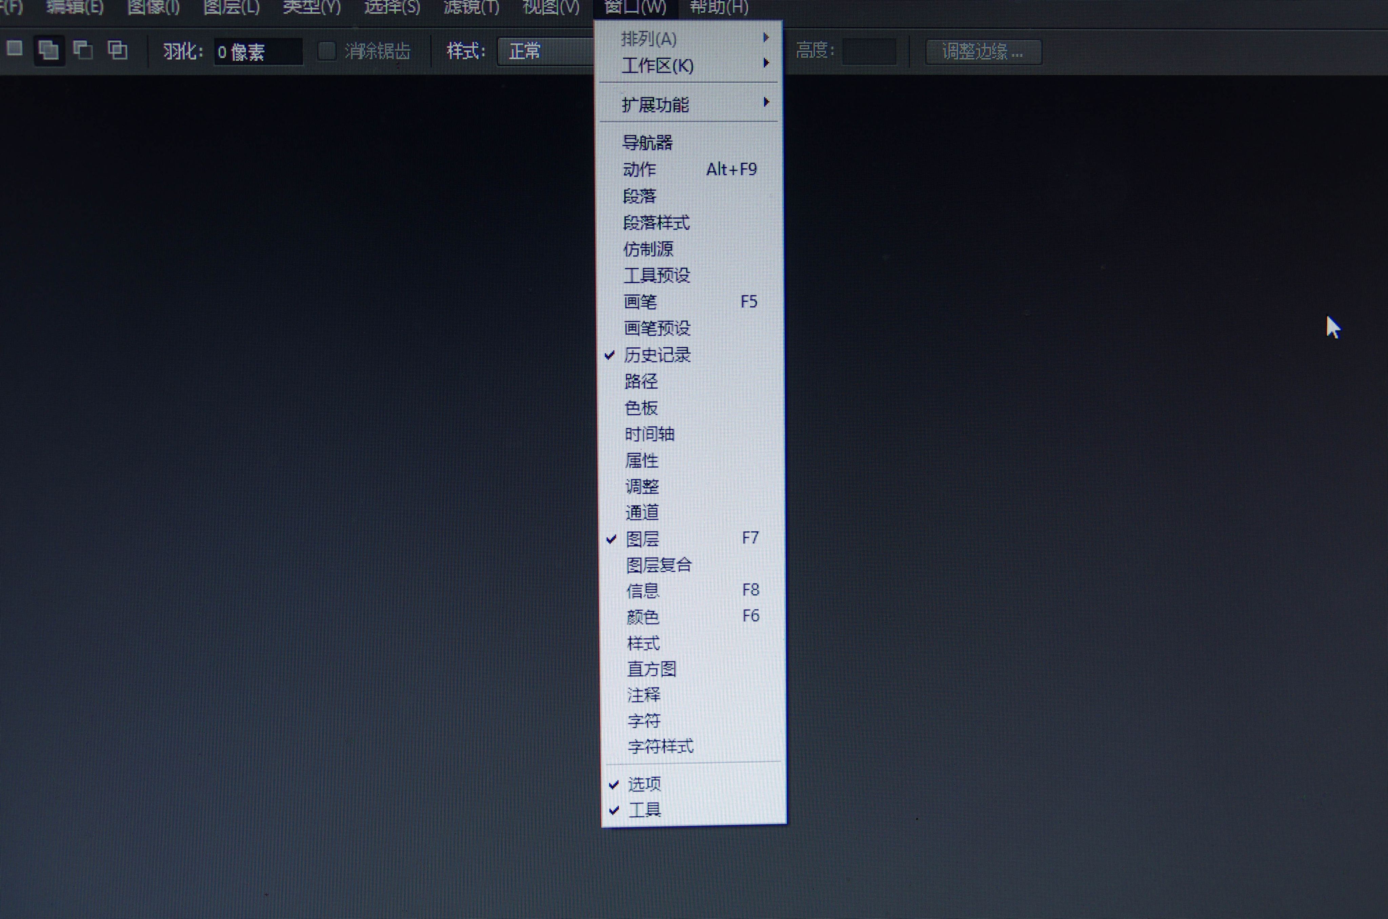Toggle the checked 工具 panel entry
This screenshot has height=919, width=1388.
(x=693, y=810)
